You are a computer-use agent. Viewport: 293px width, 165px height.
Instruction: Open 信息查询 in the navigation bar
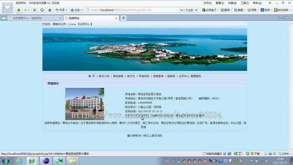(158, 76)
